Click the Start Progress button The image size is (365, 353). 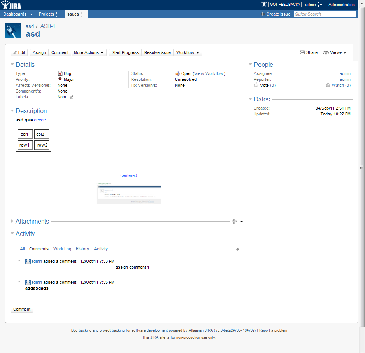click(x=125, y=52)
